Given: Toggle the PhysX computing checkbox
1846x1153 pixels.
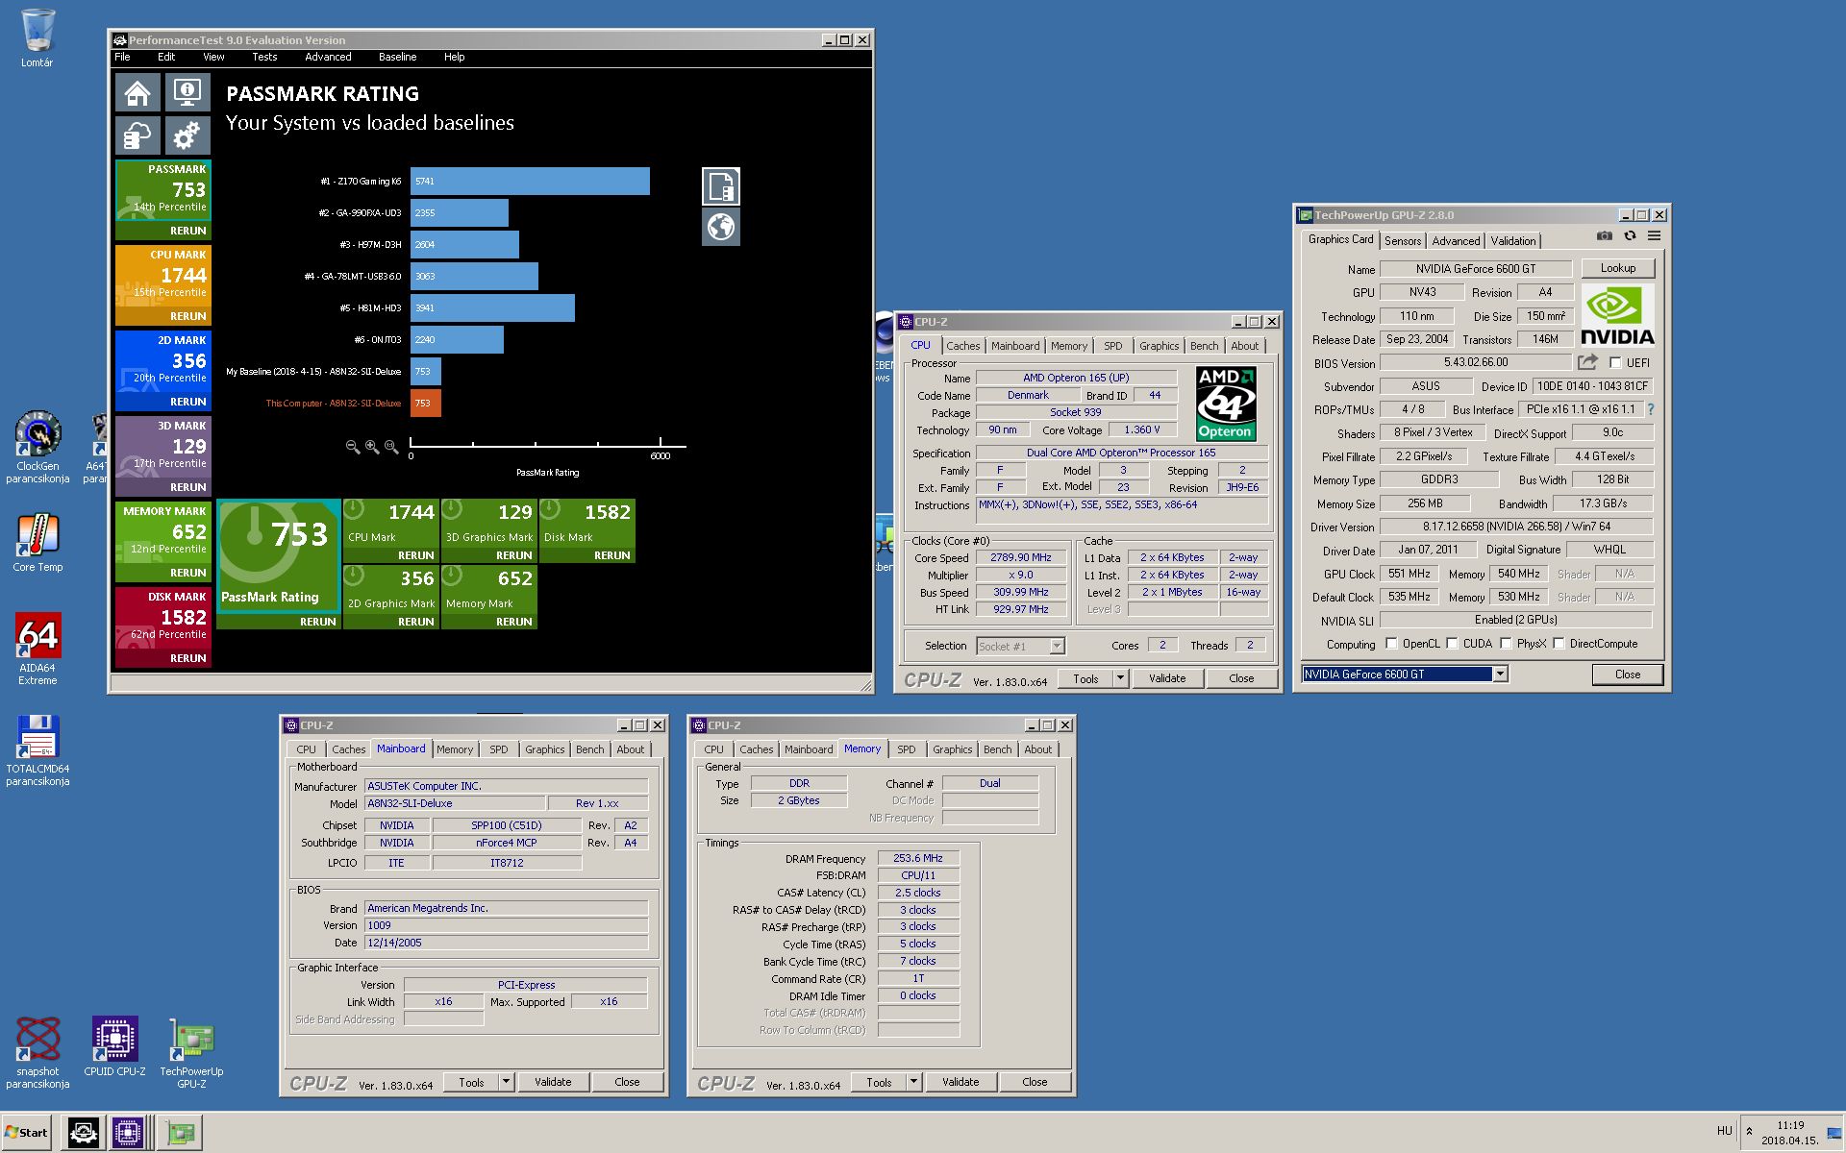Looking at the screenshot, I should (x=1506, y=644).
